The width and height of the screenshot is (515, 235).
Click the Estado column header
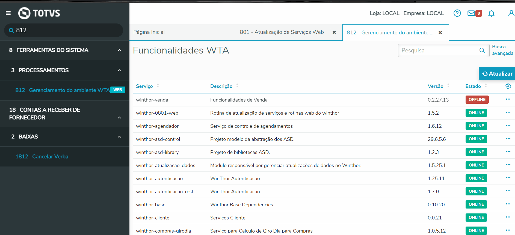pos(473,86)
